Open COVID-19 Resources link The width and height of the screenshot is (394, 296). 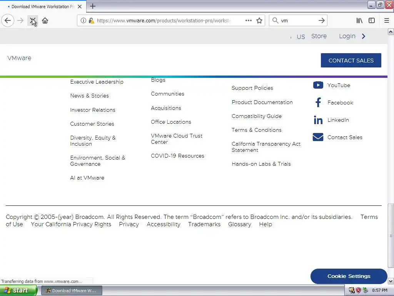click(177, 156)
